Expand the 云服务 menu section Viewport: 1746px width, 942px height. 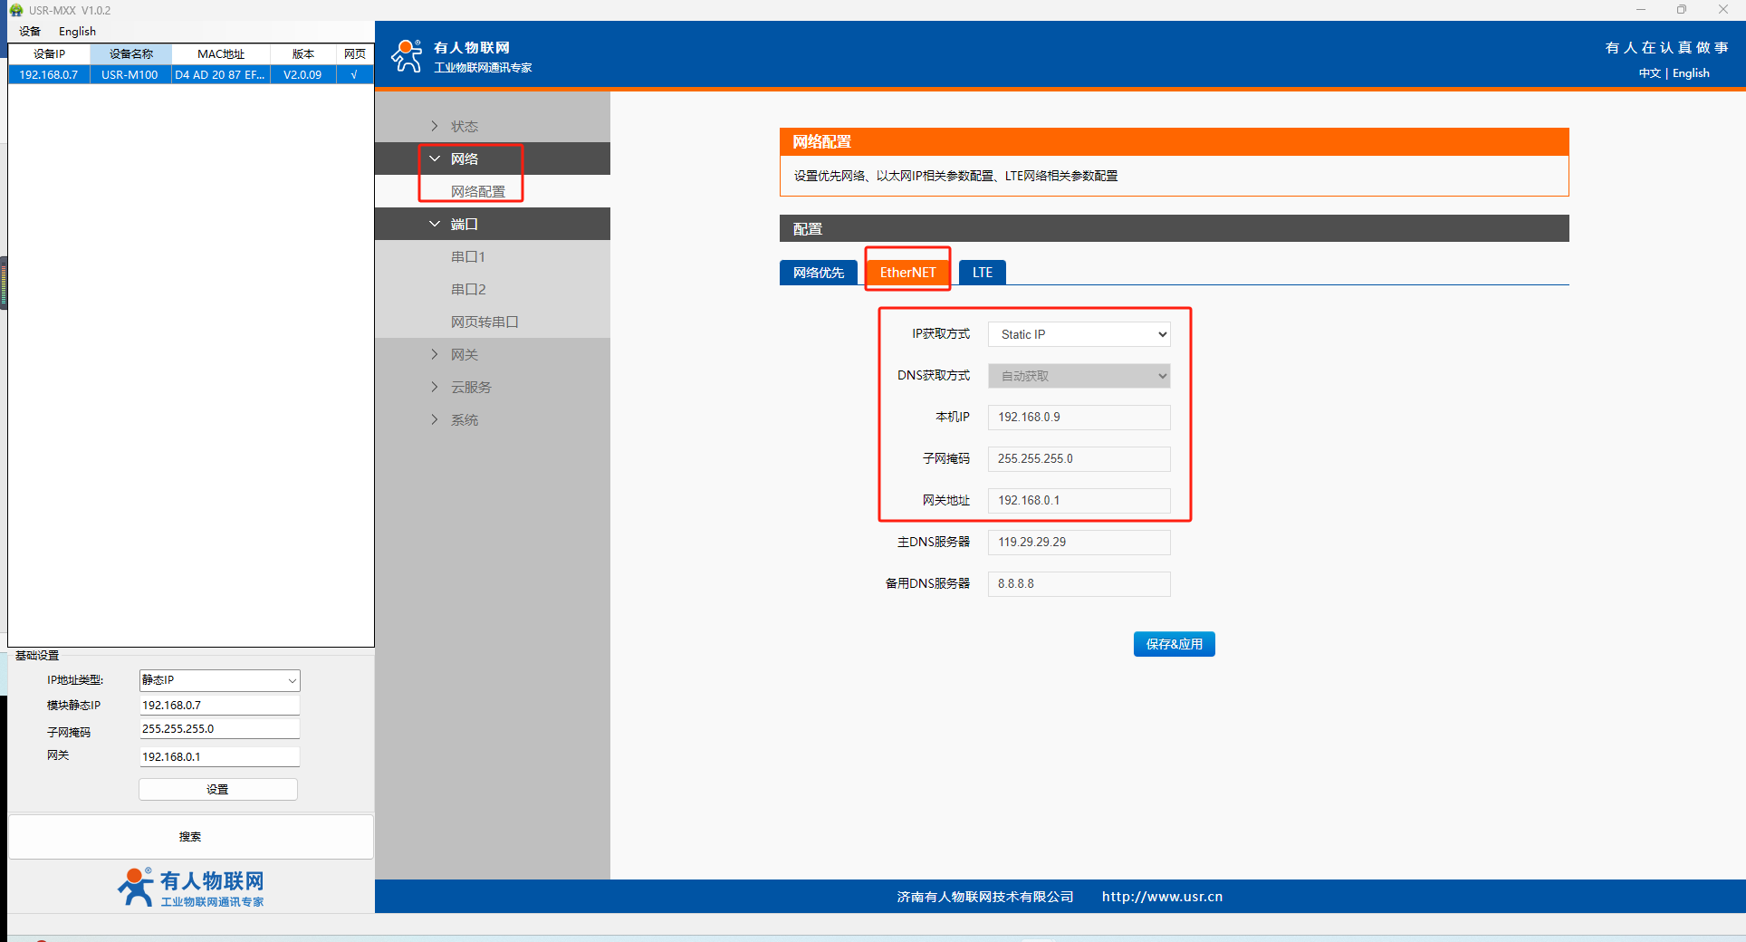tap(470, 387)
